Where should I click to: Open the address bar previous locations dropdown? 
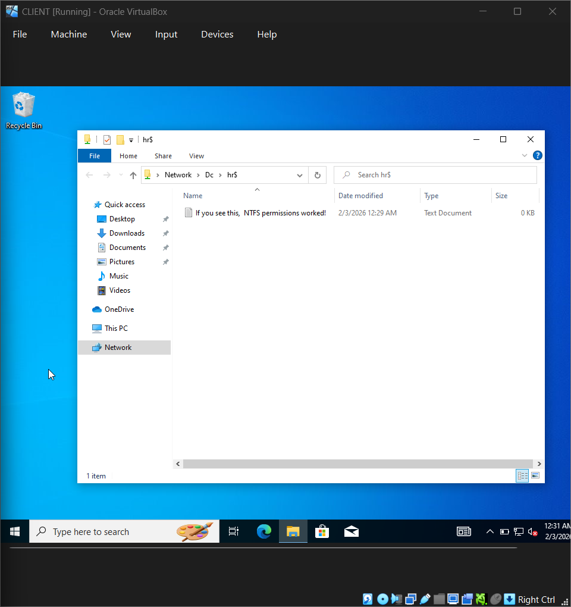coord(299,176)
